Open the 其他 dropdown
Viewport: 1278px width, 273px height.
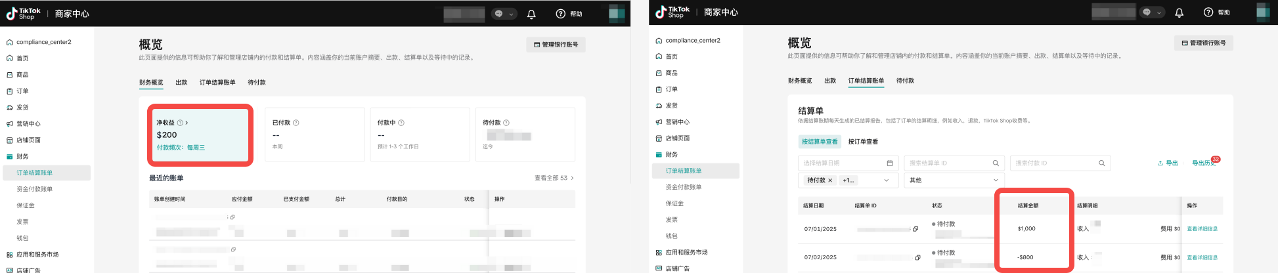coord(954,180)
